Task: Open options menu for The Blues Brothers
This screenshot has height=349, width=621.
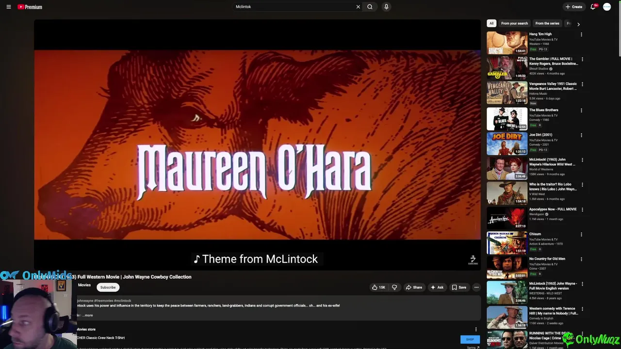Action: [x=581, y=111]
